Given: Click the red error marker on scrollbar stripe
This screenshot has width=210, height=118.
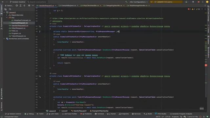Looking at the screenshot, I should (206, 65).
